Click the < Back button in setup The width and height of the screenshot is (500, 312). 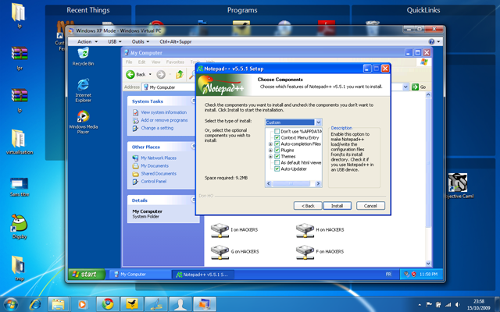coord(308,206)
